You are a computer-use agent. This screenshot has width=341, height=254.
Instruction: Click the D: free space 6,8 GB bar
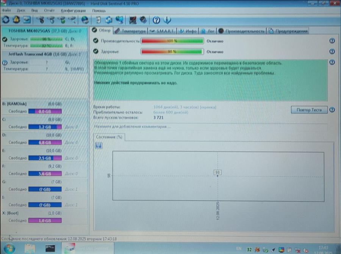[45, 143]
